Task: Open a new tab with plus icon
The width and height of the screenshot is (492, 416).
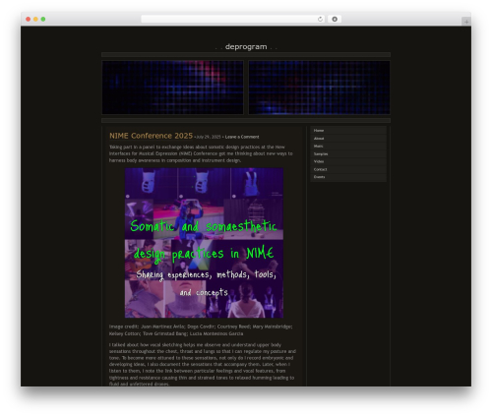Action: coord(466,22)
